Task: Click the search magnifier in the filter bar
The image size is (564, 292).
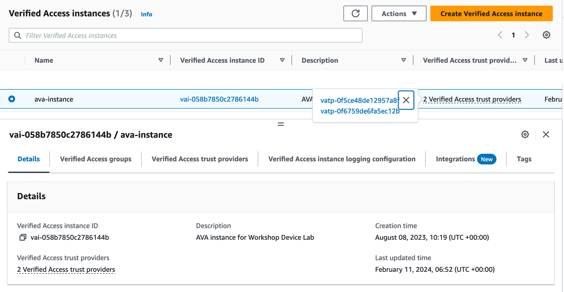Action: [x=17, y=35]
